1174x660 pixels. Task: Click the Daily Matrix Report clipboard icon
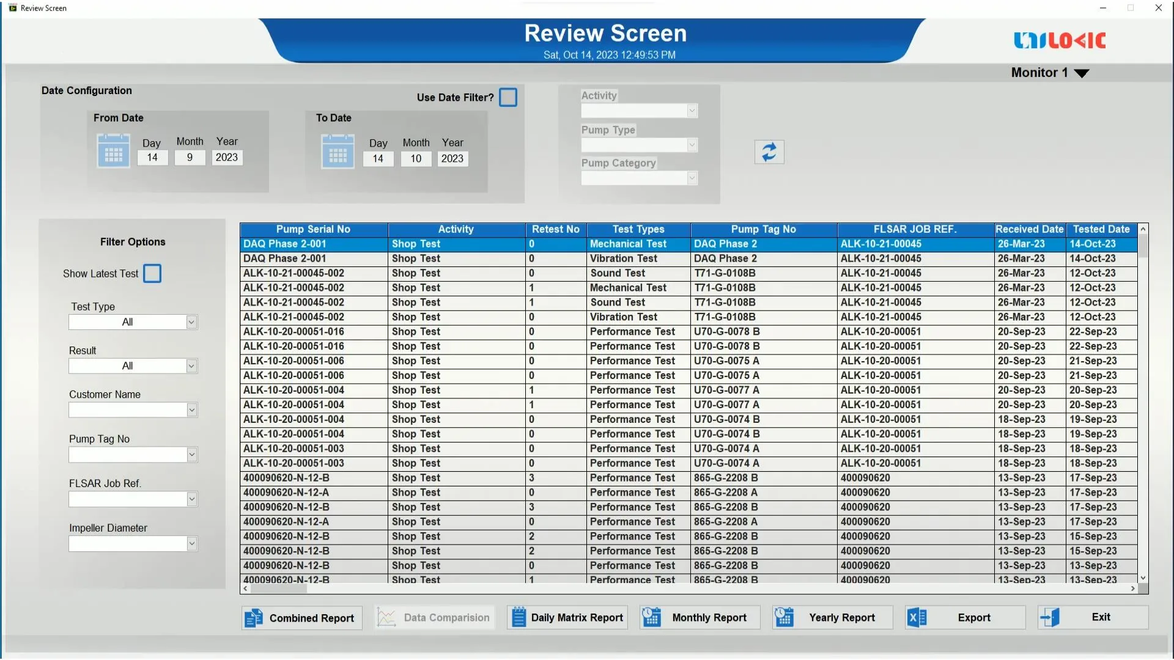pos(519,617)
